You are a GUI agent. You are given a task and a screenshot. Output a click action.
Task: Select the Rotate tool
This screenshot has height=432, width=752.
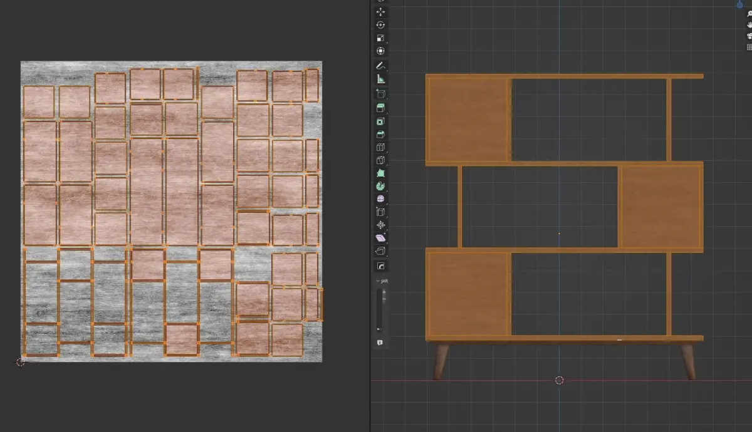tap(380, 25)
